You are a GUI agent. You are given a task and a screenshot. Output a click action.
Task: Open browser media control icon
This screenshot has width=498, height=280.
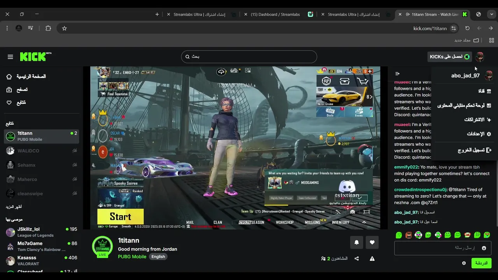point(31,28)
